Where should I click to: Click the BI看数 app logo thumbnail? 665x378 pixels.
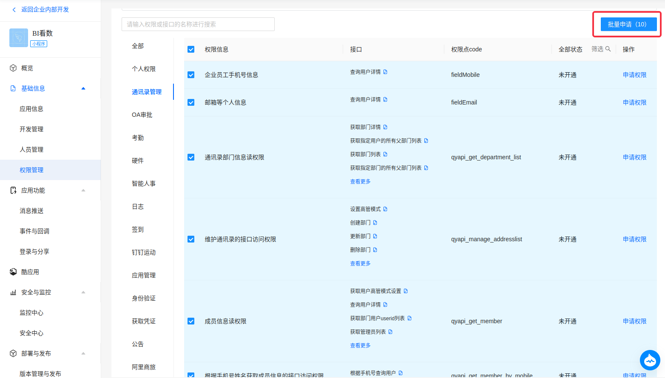(x=18, y=38)
